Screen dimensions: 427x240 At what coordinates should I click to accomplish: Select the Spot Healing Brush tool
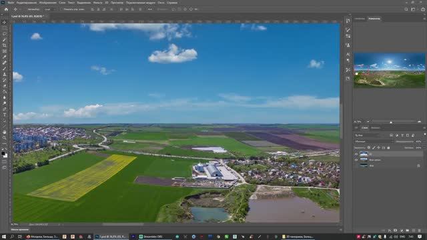pyautogui.click(x=4, y=63)
